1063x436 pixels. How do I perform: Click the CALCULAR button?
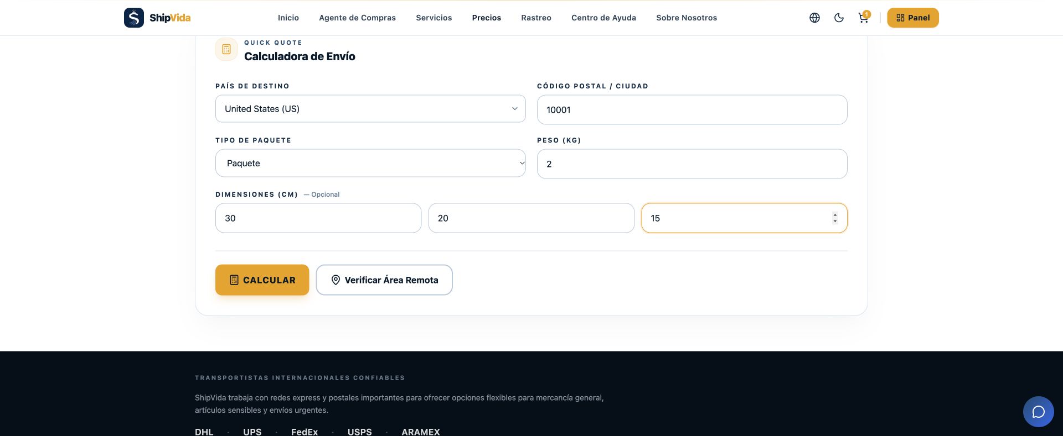point(262,280)
